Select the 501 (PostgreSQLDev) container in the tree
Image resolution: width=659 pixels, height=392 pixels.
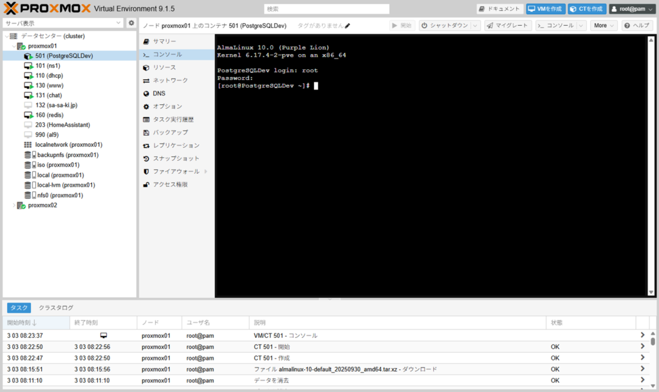point(63,56)
